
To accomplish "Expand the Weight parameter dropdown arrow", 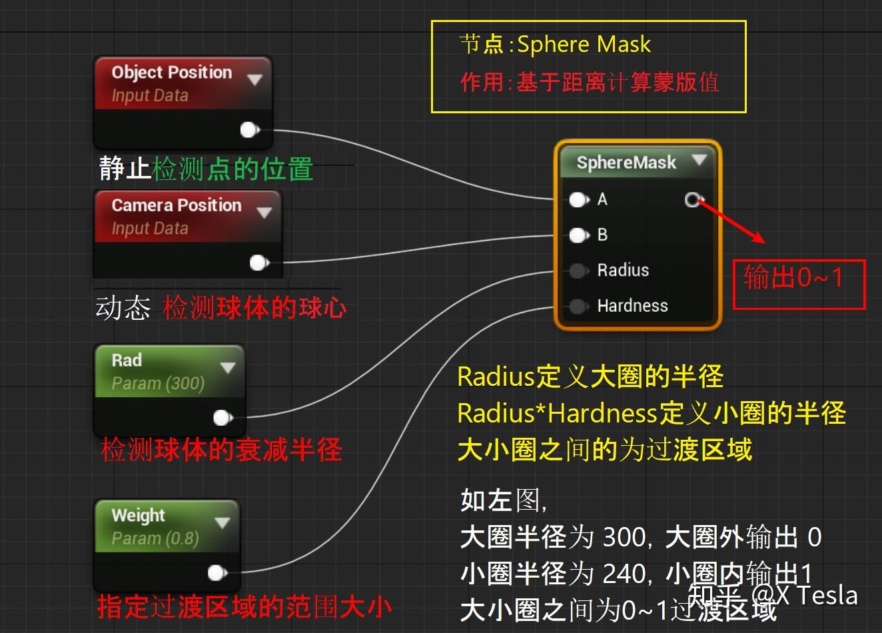I will click(x=222, y=523).
